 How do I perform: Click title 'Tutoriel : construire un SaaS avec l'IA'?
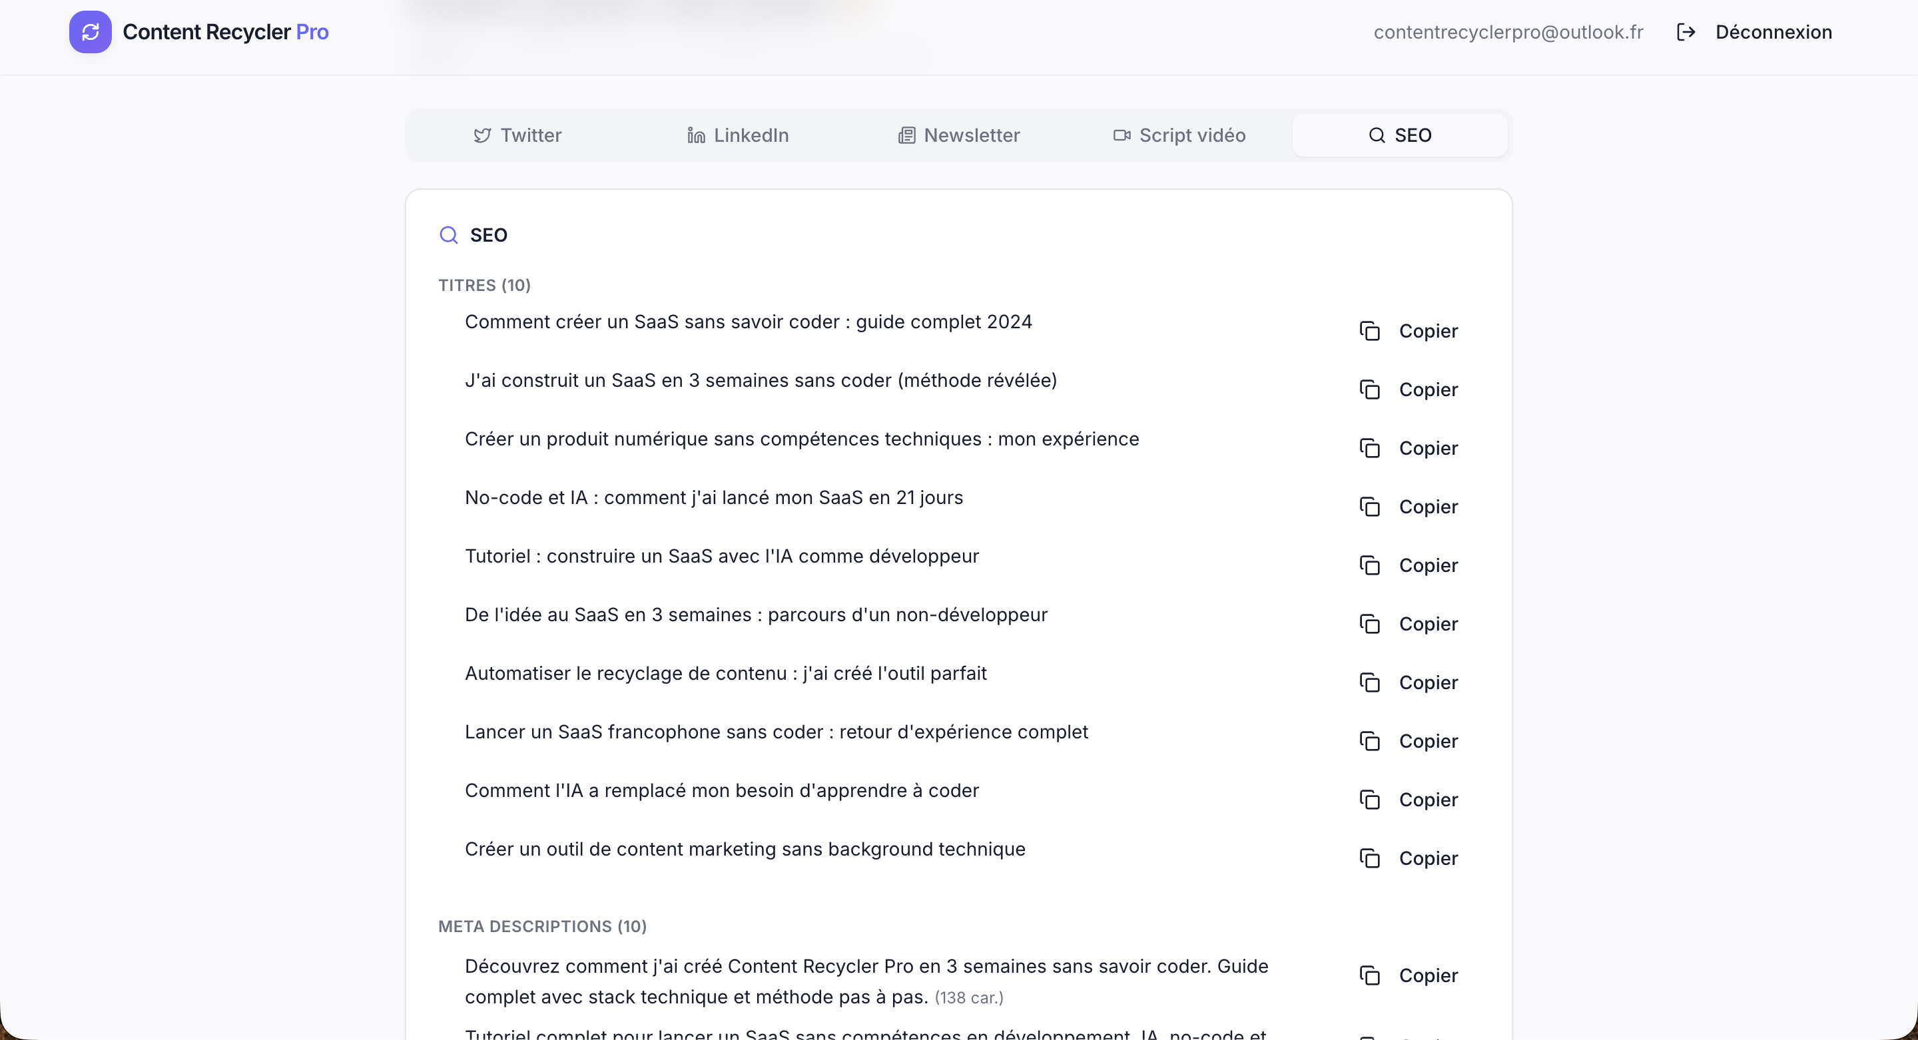pos(722,556)
